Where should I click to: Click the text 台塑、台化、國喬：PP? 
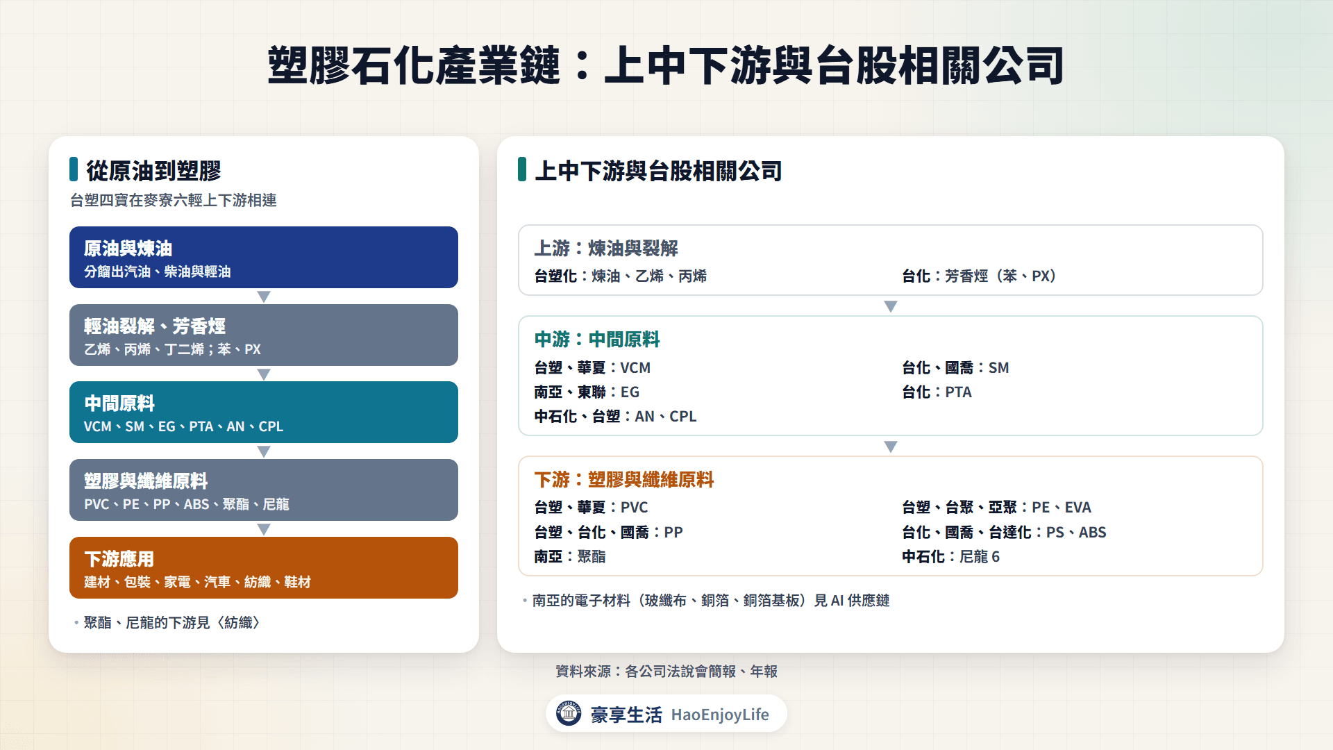click(608, 532)
